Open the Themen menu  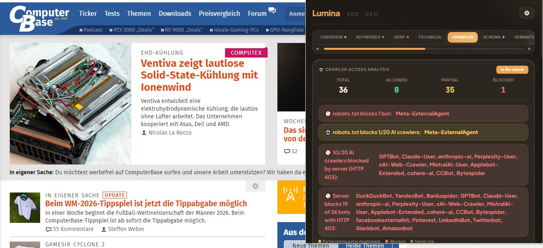[x=139, y=13]
